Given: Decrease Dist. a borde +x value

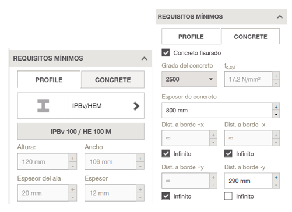Looking at the screenshot, I should coord(213,142).
